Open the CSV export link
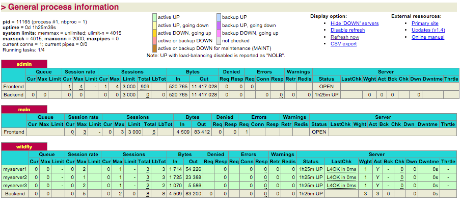Screen dimensions: 461x205 (x=343, y=44)
